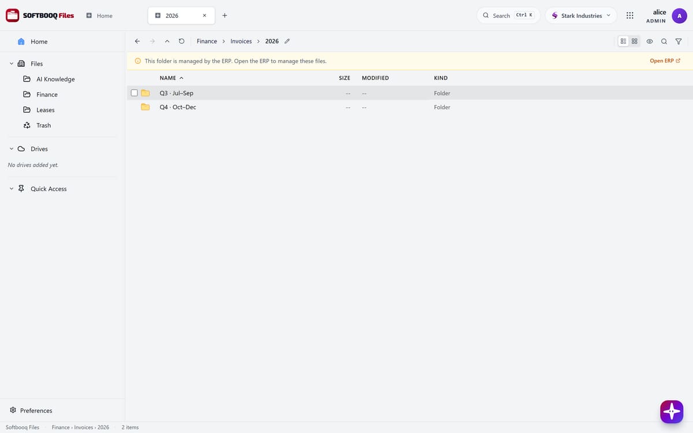Select the Q3 · Jul–Sep folder name
Viewport: 693px width, 433px height.
[x=176, y=93]
